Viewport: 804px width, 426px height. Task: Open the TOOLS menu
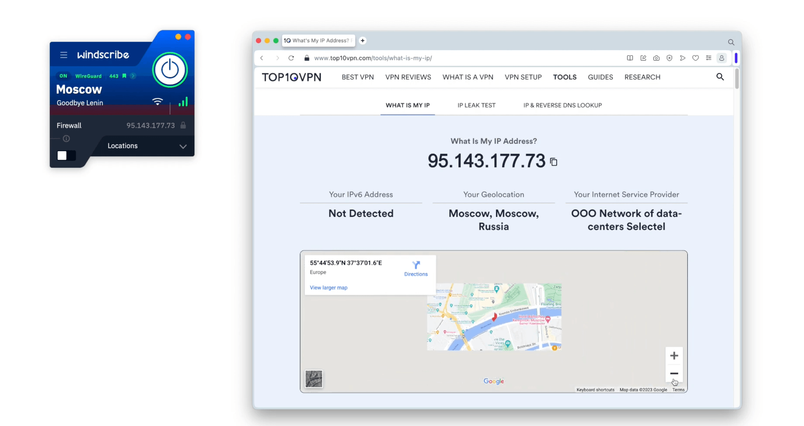pos(565,77)
